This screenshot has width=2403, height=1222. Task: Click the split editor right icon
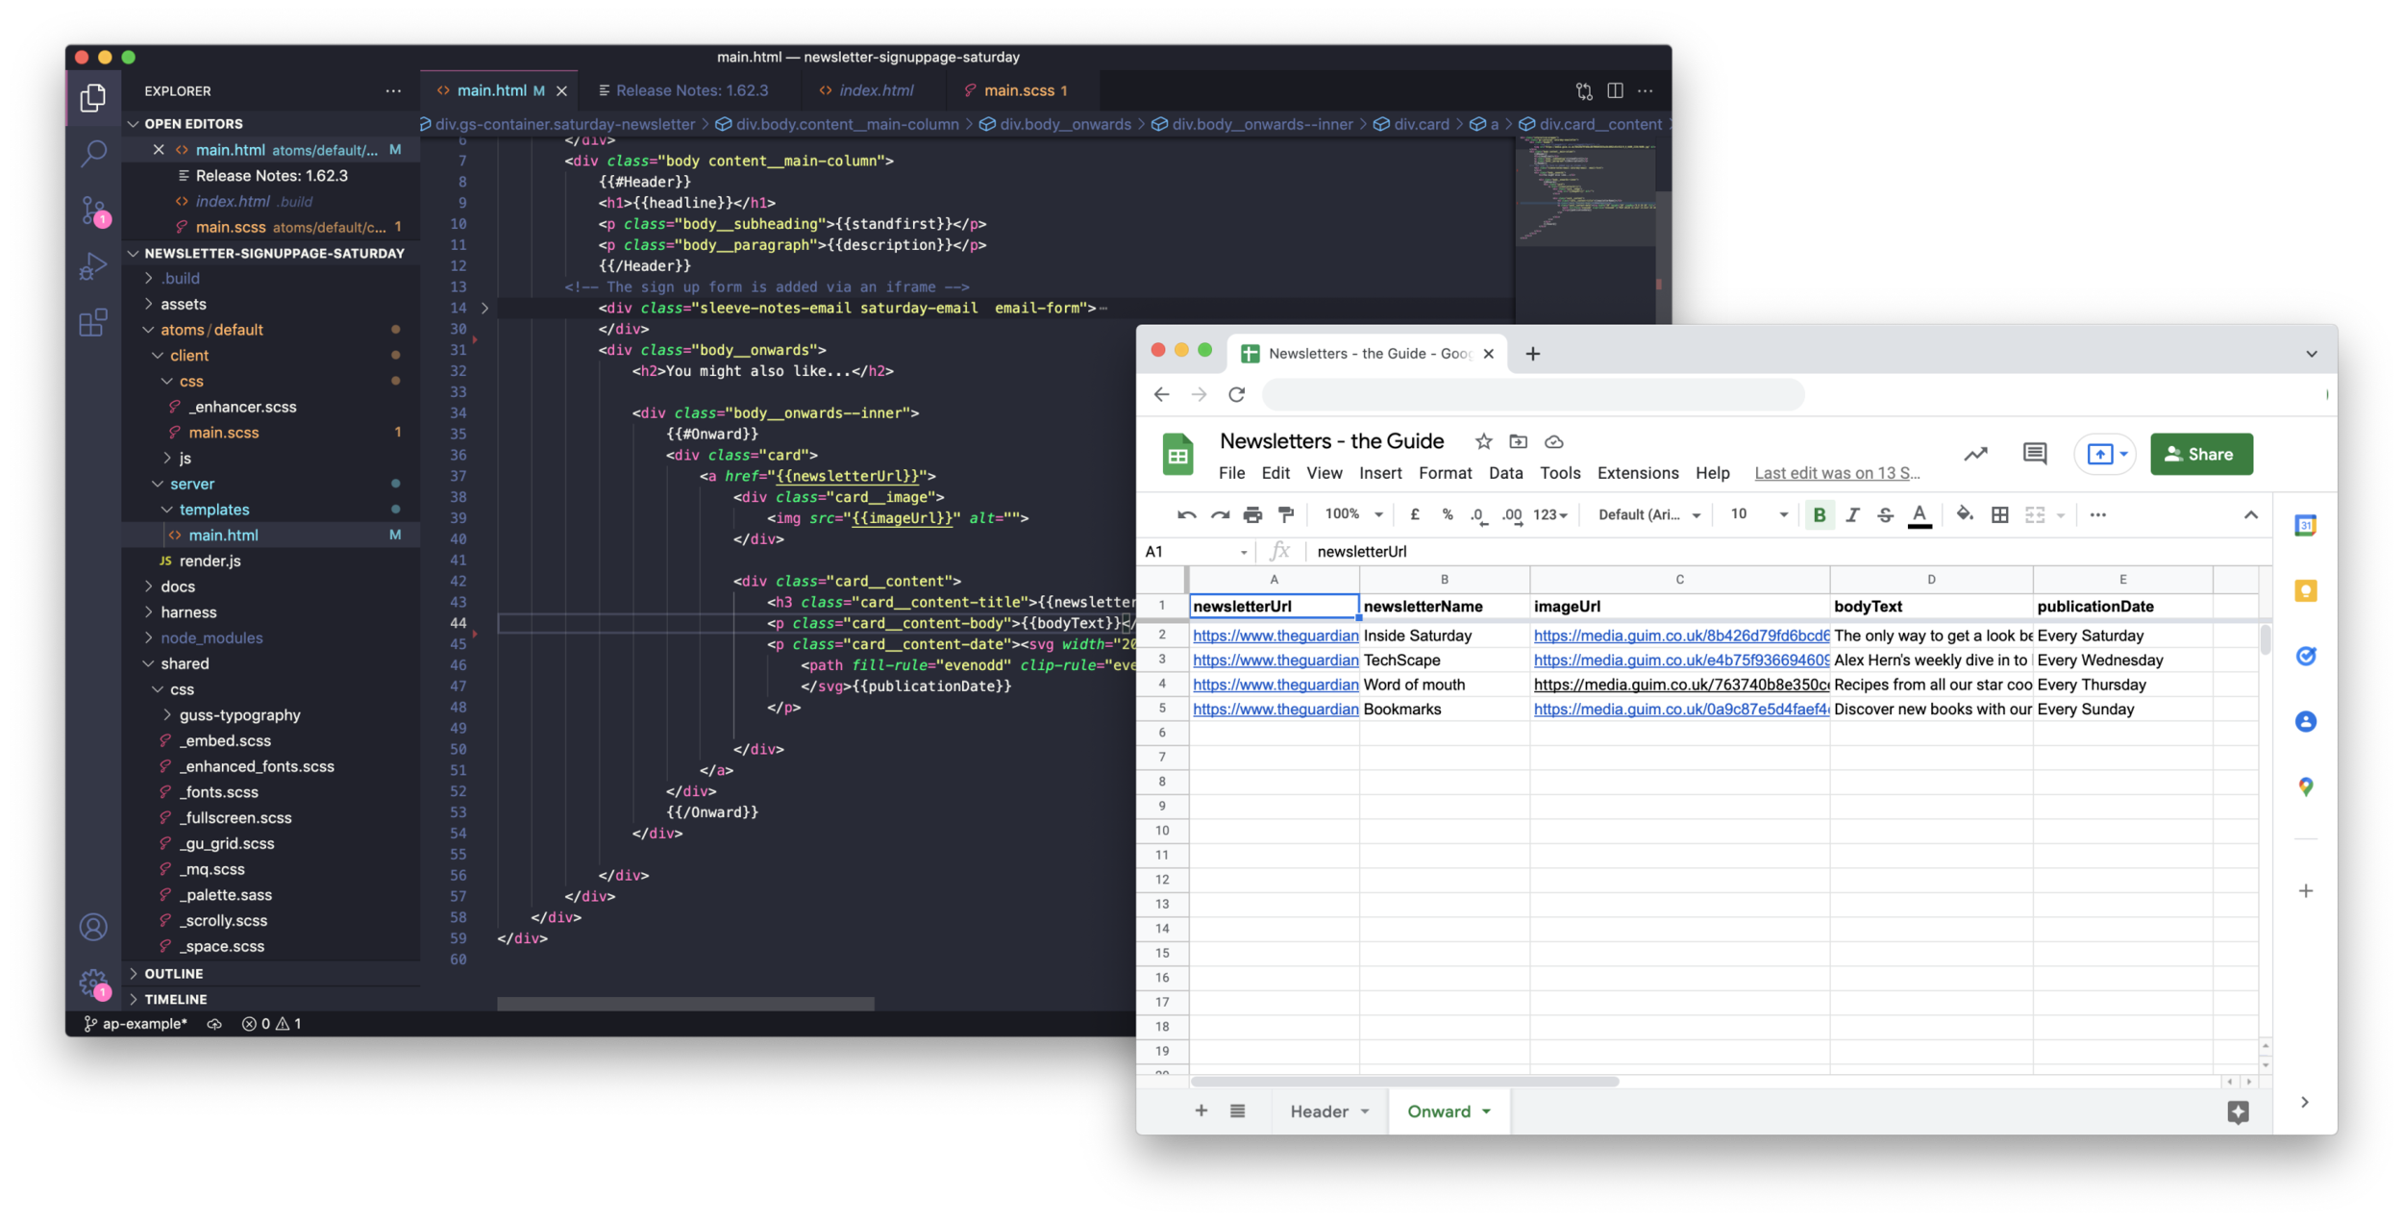pyautogui.click(x=1615, y=90)
